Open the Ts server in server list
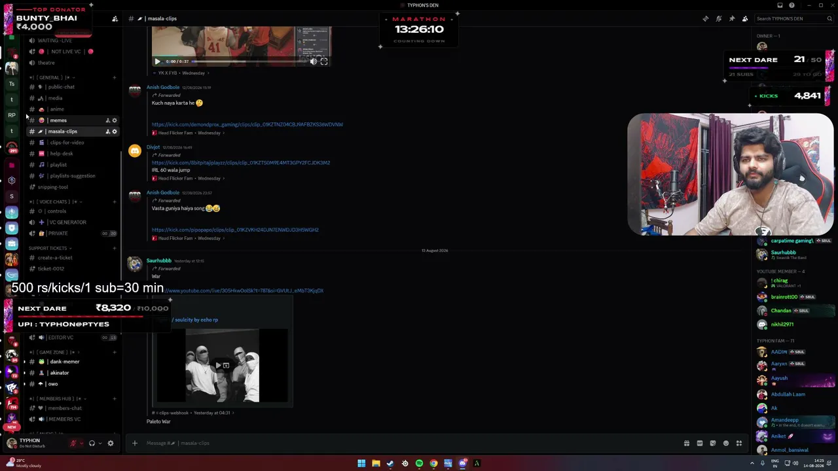Screen dimensions: 838x471 coord(12,84)
